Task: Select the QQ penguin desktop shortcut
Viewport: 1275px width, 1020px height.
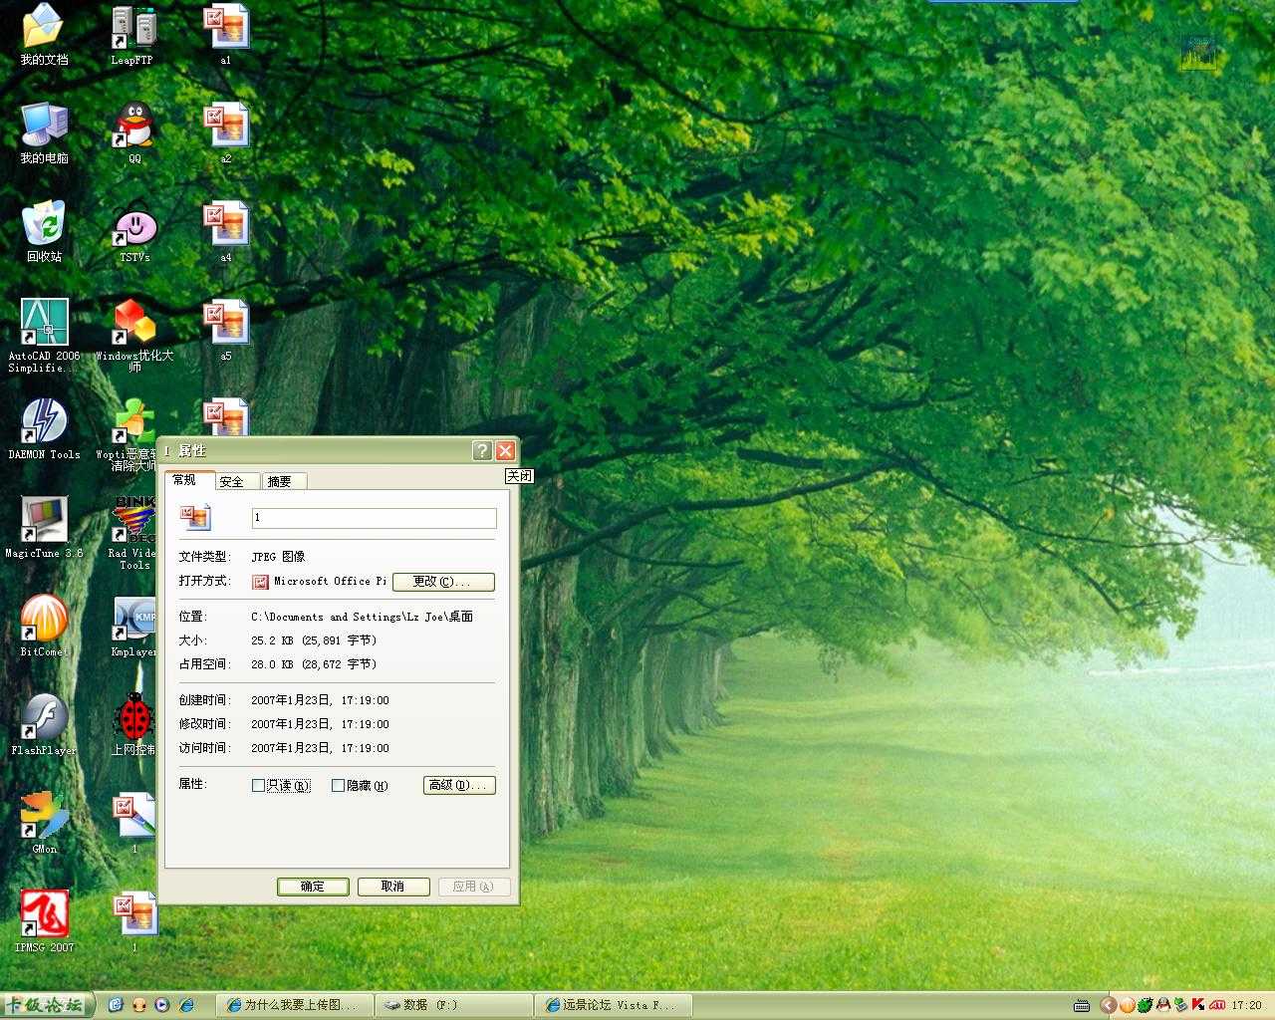Action: (134, 132)
